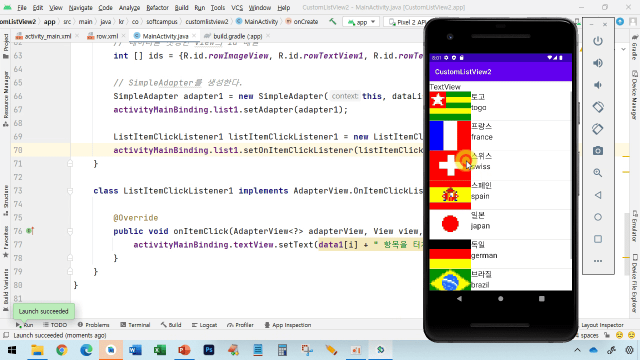The height and width of the screenshot is (360, 640).
Task: Click the emulator zoom magnifier icon
Action: (598, 173)
